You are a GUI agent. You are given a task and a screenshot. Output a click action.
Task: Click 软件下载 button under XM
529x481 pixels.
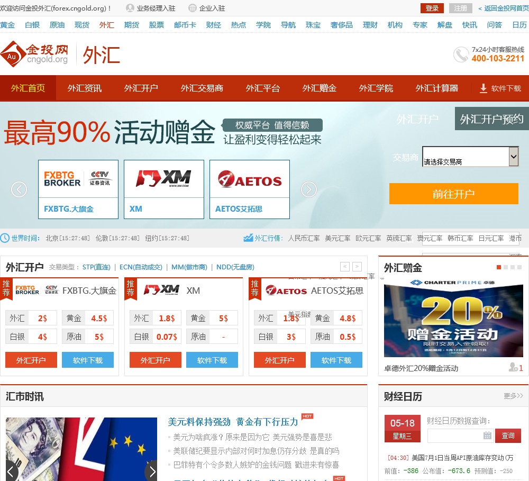(212, 360)
